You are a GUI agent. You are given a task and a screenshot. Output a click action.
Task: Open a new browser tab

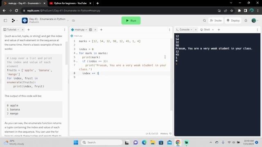click(x=97, y=3)
